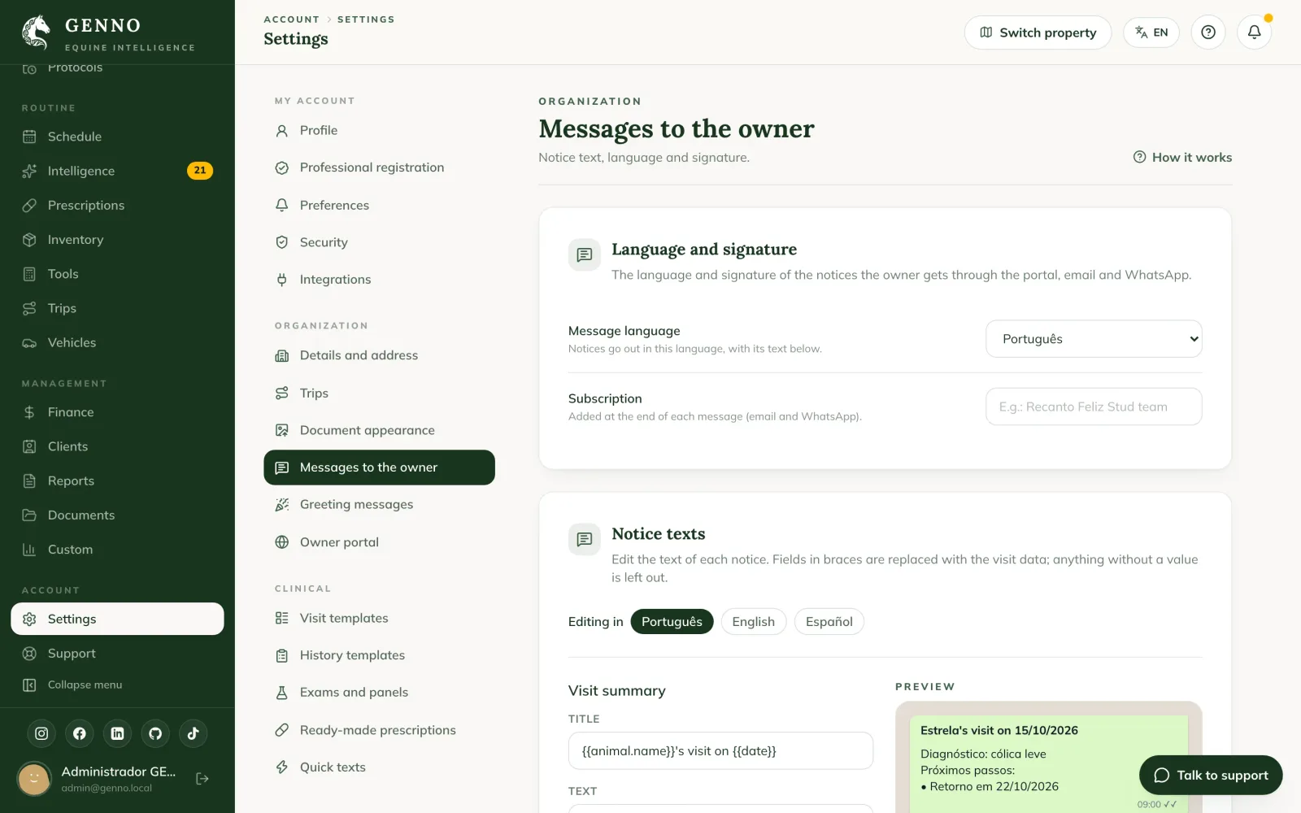
Task: Click the Genno horse logo
Action: tap(37, 33)
